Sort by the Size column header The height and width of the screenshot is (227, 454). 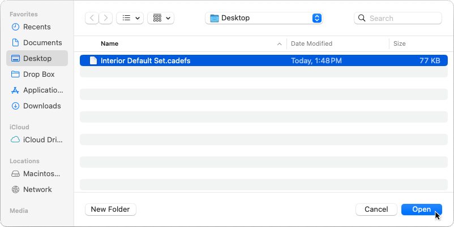tap(399, 43)
